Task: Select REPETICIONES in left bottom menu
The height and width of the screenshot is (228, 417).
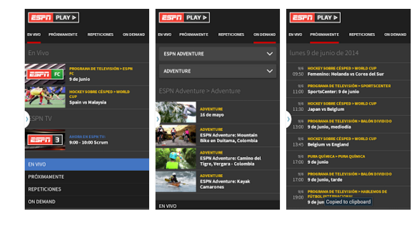Action: (87, 189)
